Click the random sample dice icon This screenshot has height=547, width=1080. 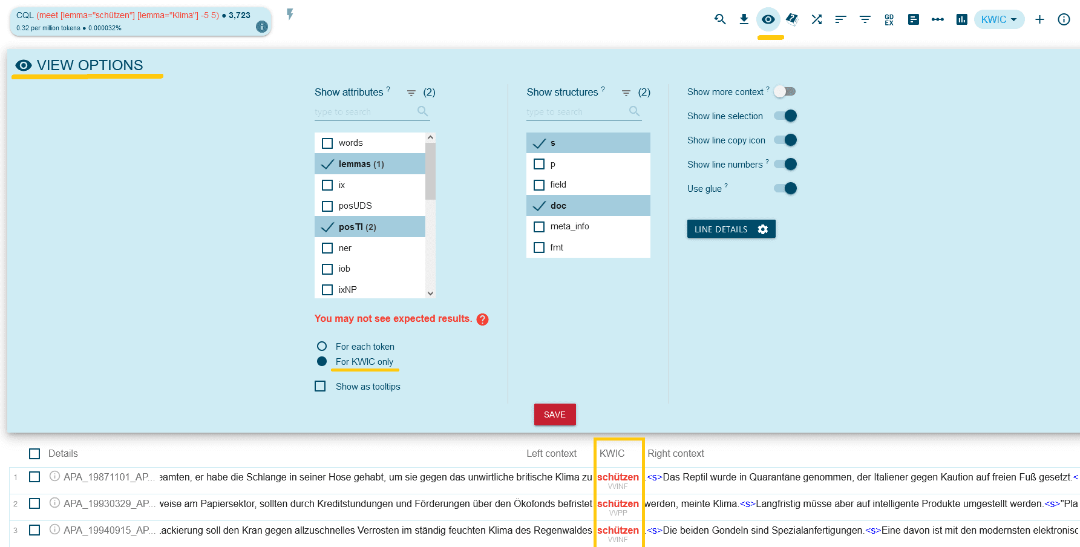click(x=792, y=19)
